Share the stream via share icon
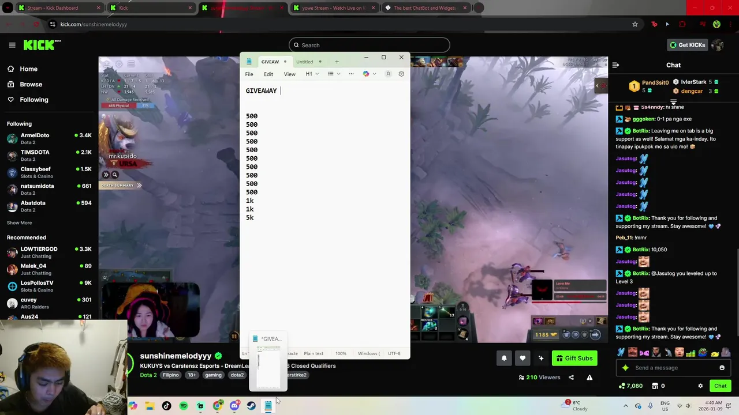The width and height of the screenshot is (739, 415). click(571, 378)
